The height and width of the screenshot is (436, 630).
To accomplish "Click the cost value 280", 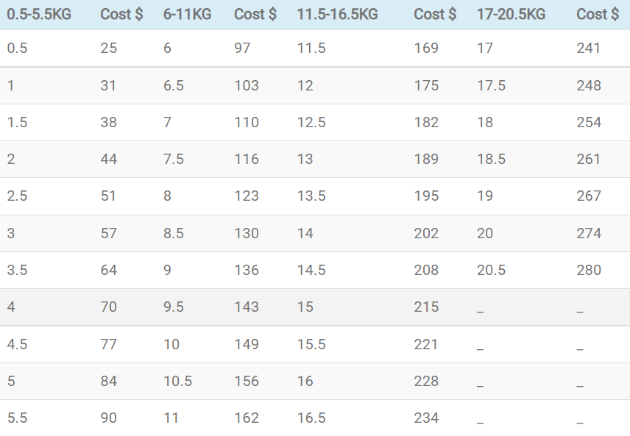I will click(x=589, y=271).
